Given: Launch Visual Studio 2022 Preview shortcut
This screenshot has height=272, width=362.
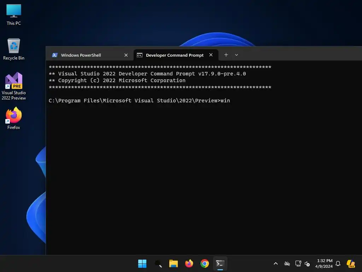Looking at the screenshot, I should pos(14,86).
